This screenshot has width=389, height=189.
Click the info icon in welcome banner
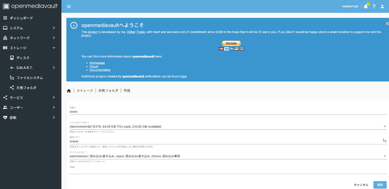[74, 25]
